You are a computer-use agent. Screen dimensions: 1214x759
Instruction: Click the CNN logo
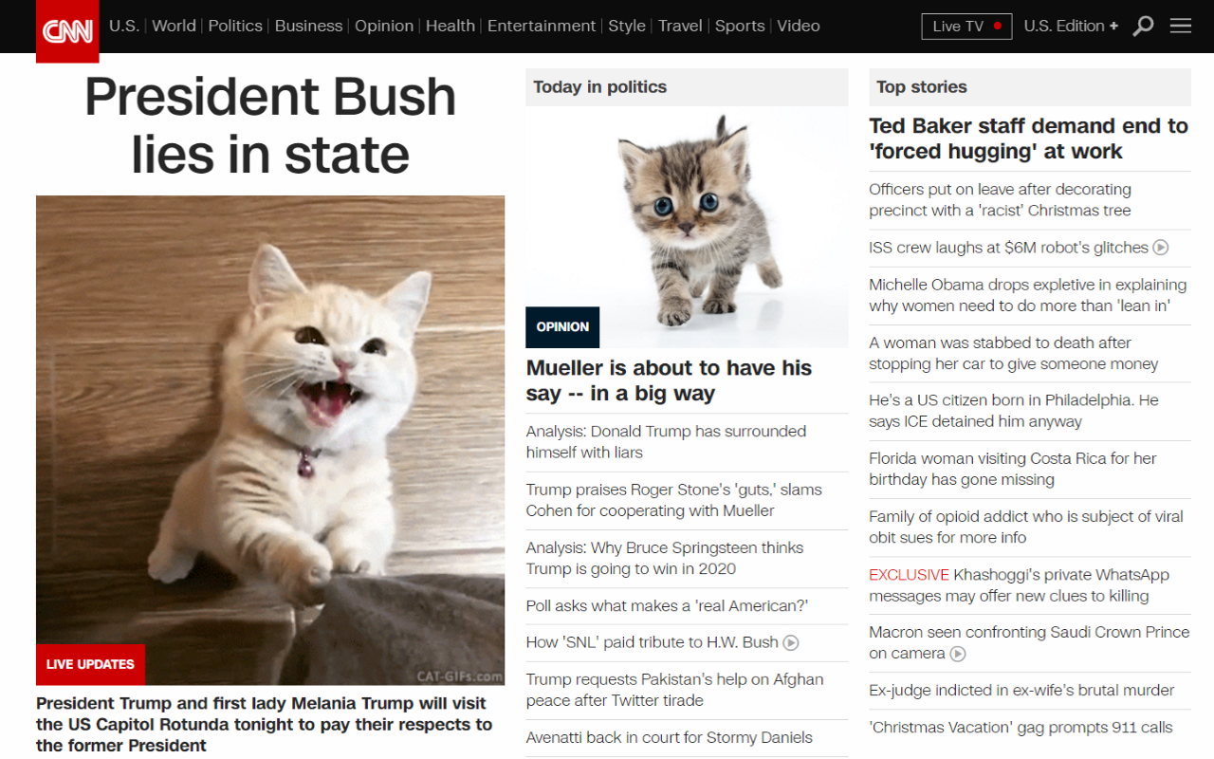click(x=67, y=31)
